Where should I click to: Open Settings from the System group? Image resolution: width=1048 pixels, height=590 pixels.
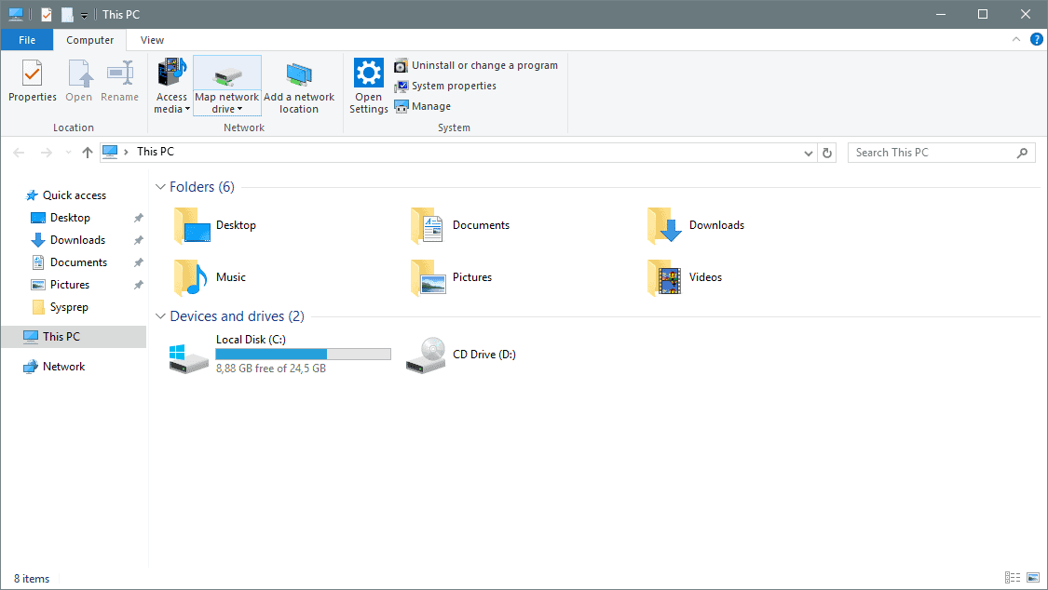368,84
